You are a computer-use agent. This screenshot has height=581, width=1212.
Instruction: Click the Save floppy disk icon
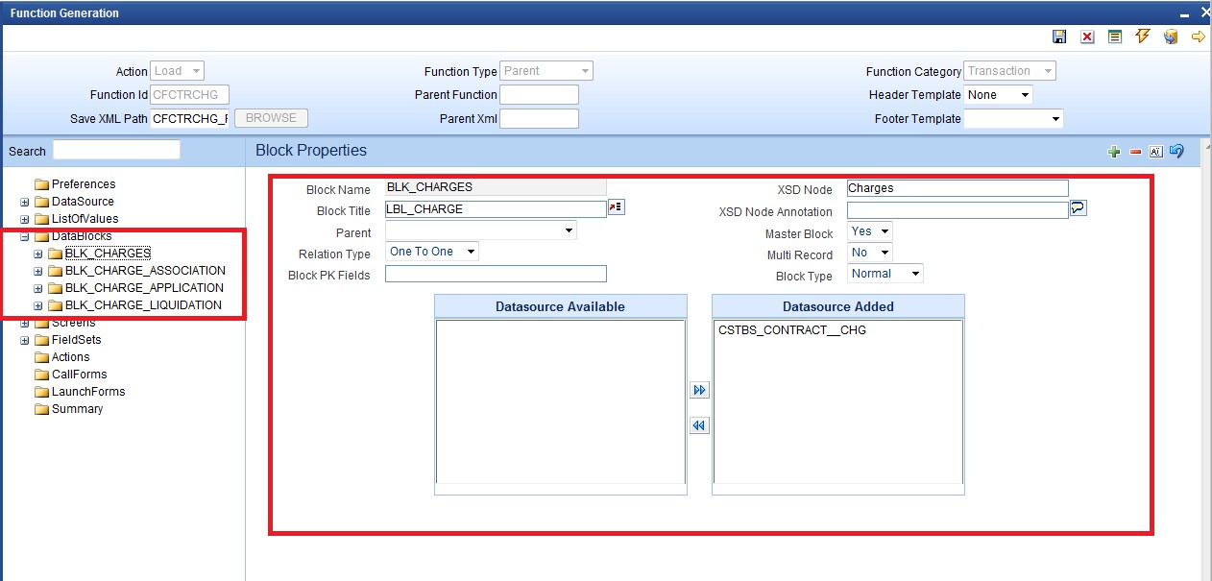(1059, 36)
